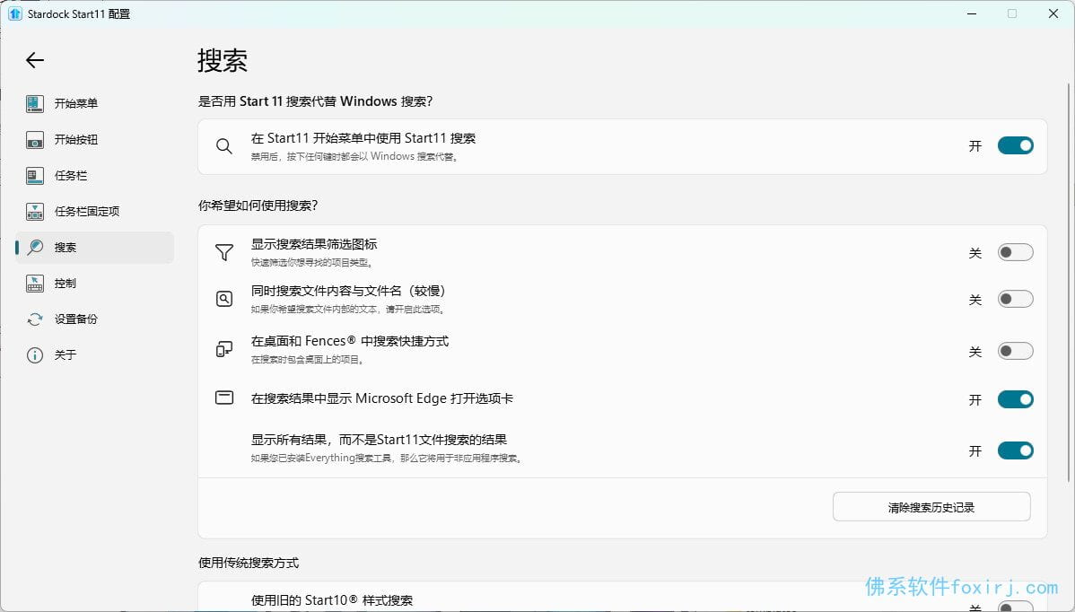The height and width of the screenshot is (612, 1075).
Task: Open the 任务栏固定项 settings page
Action: (x=94, y=212)
